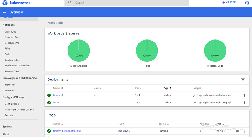The width and height of the screenshot is (252, 137).
Task: Open the hello deployment link
Action: pos(56,102)
